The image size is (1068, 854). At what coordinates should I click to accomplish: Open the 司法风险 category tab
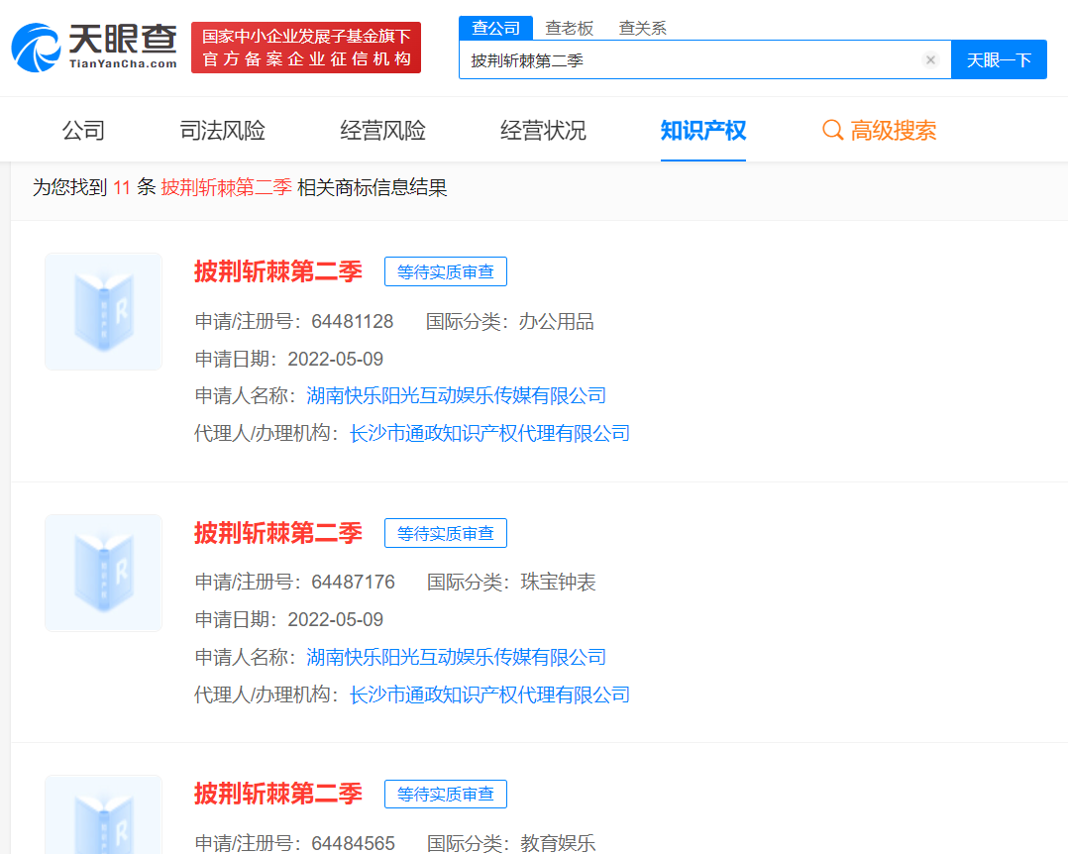(x=222, y=130)
